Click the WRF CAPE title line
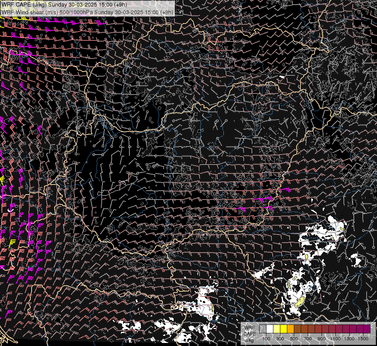The image size is (377, 346). pyautogui.click(x=64, y=5)
